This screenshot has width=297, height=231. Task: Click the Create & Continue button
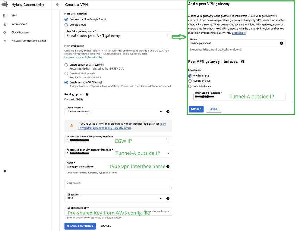pyautogui.click(x=80, y=226)
